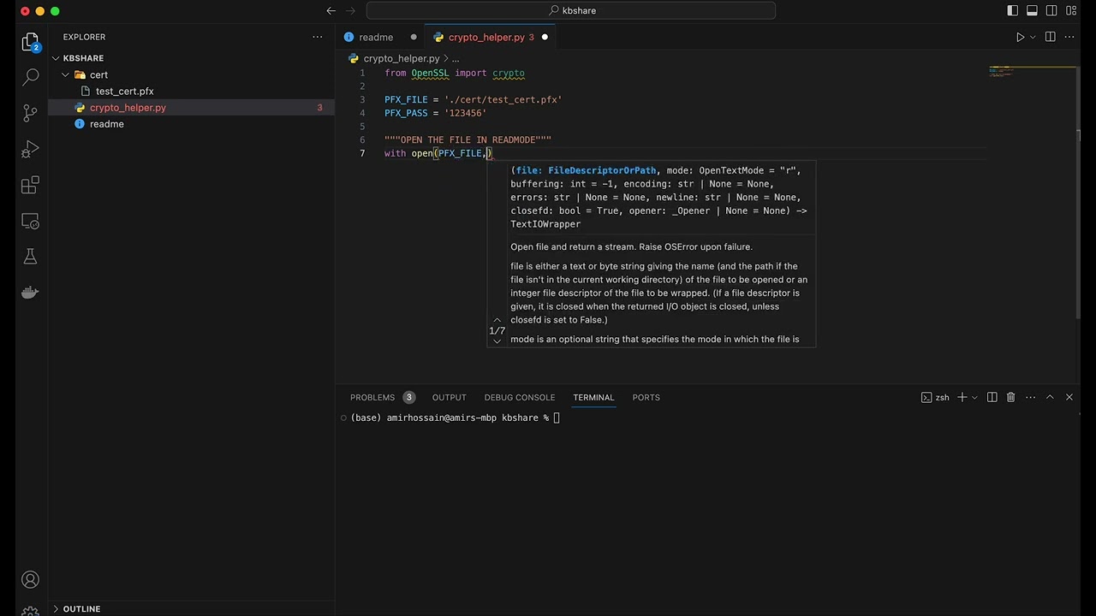Toggle the primary side bar layout icon
The width and height of the screenshot is (1096, 616).
(x=1013, y=10)
